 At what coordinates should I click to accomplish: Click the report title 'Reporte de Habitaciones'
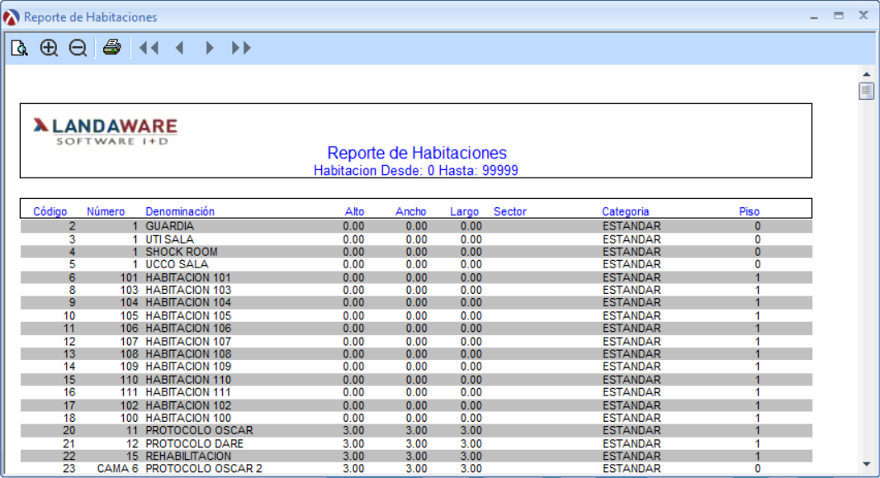pyautogui.click(x=417, y=153)
